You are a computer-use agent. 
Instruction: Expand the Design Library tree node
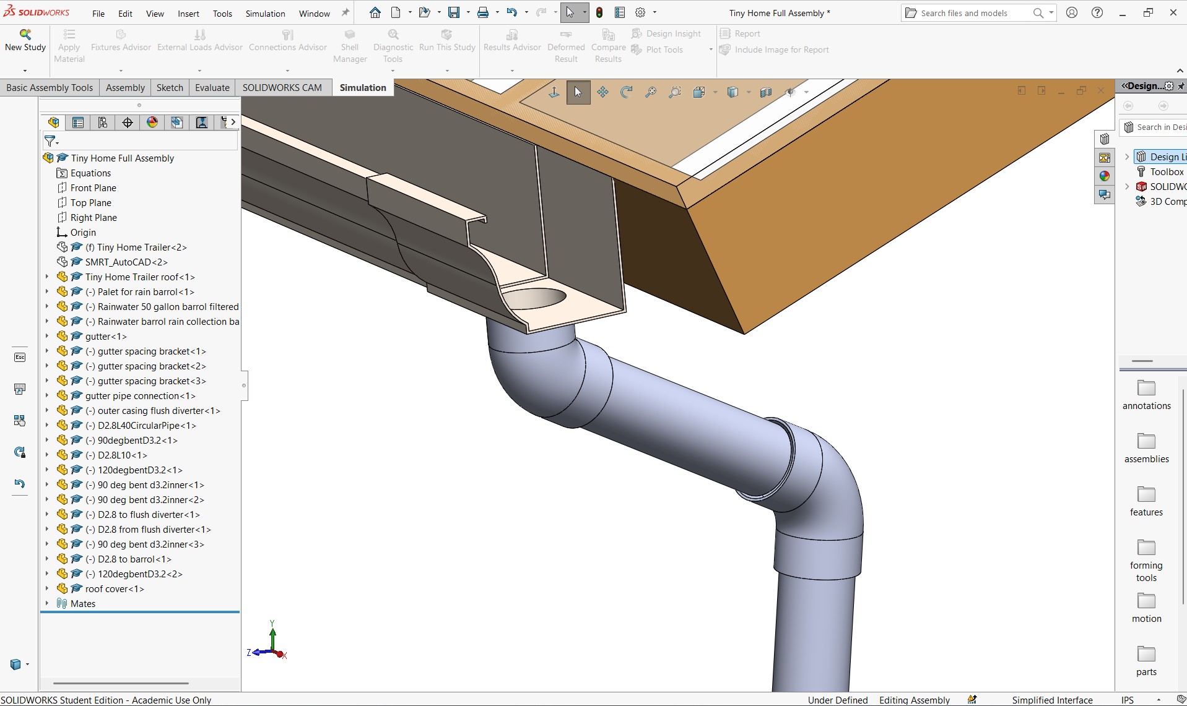1127,157
